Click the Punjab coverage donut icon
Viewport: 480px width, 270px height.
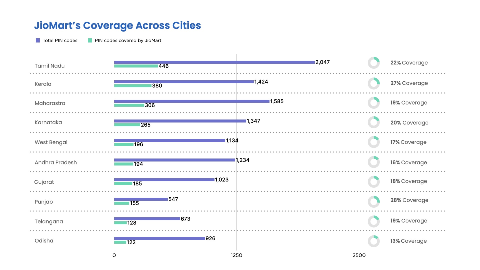(374, 201)
